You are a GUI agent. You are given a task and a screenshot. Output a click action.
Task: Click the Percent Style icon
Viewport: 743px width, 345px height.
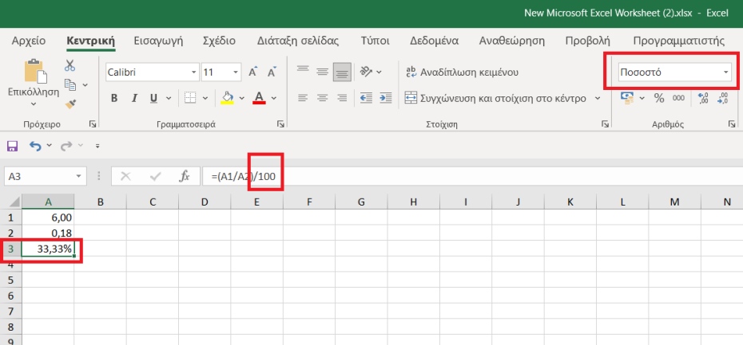659,98
